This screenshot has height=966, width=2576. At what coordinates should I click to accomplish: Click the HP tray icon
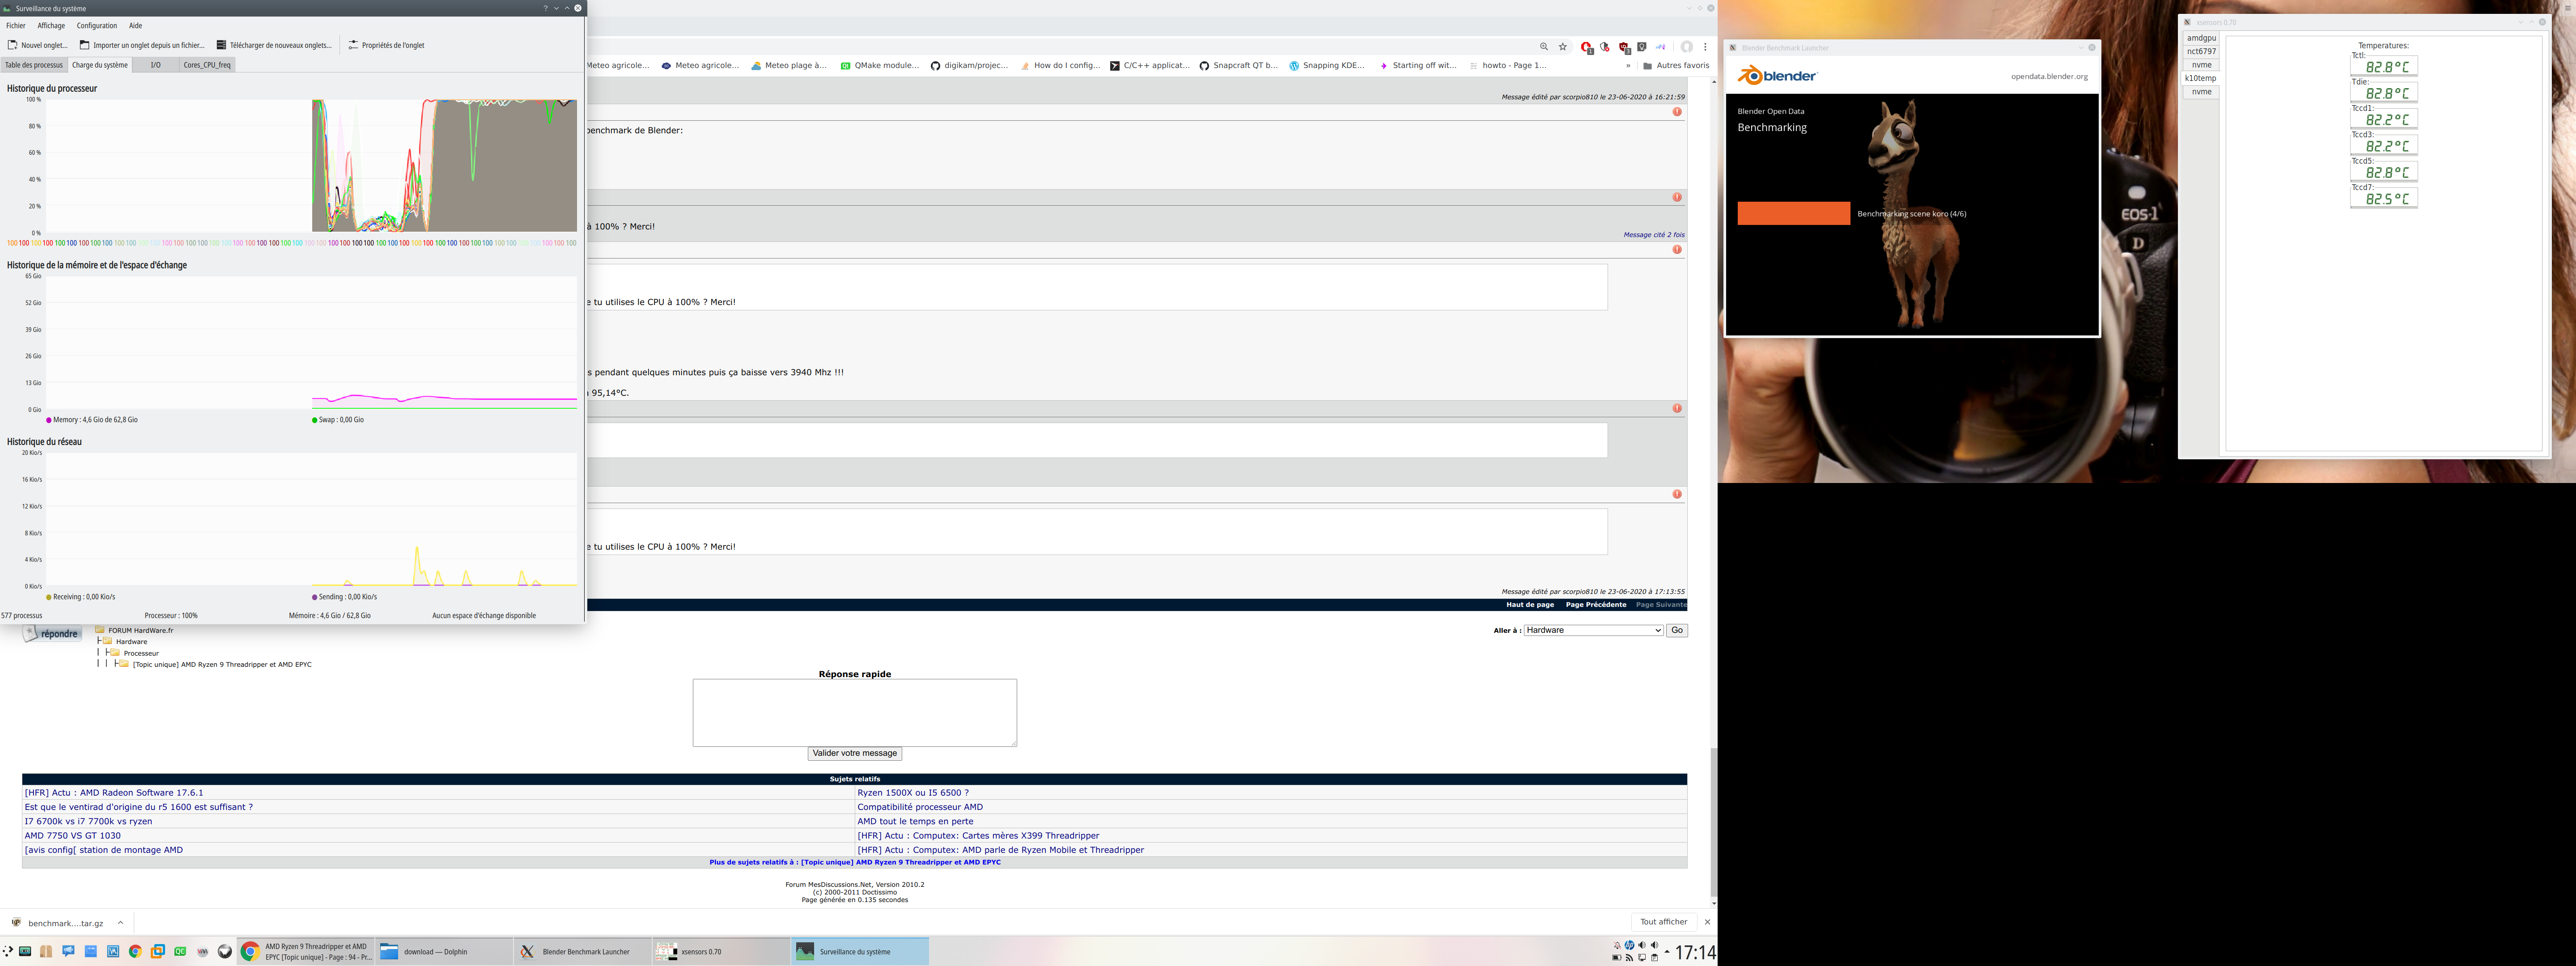pos(1629,945)
